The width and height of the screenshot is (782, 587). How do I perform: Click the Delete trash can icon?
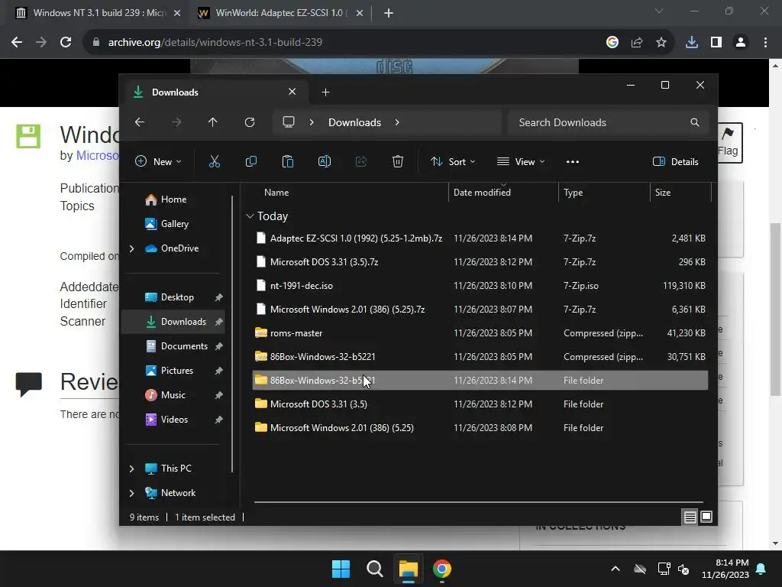point(397,162)
